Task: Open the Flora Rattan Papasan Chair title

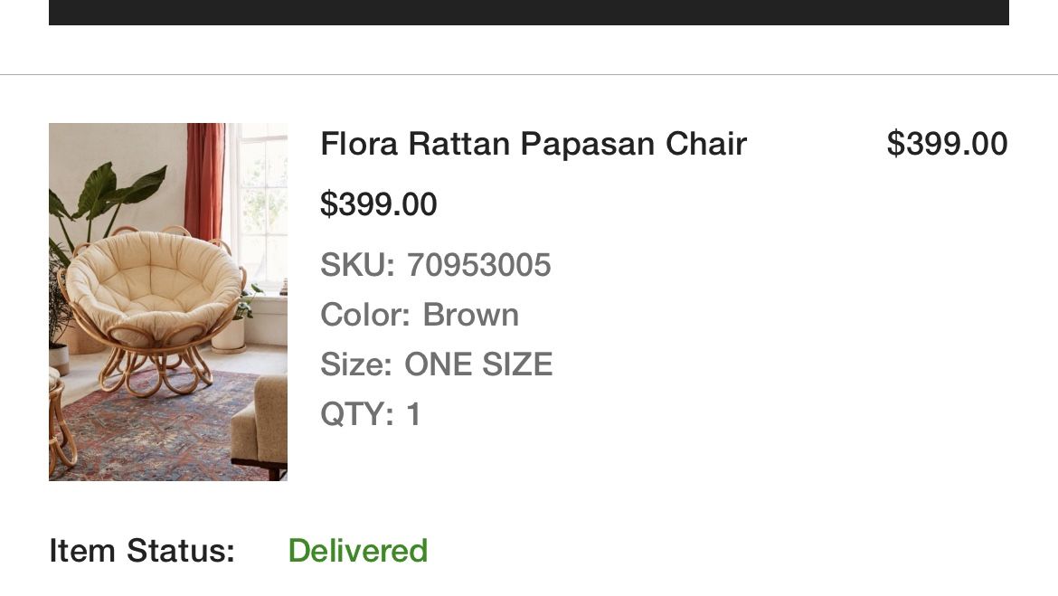Action: coord(533,144)
